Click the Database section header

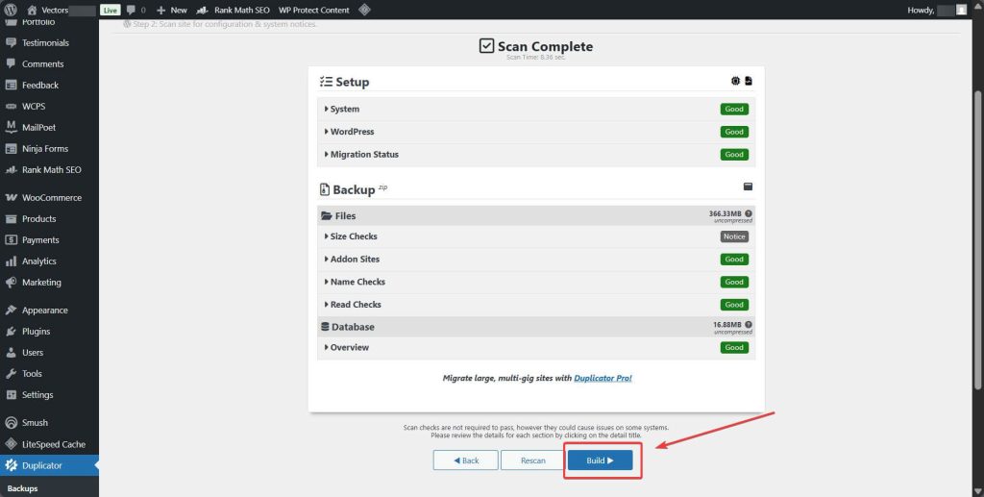click(x=536, y=327)
